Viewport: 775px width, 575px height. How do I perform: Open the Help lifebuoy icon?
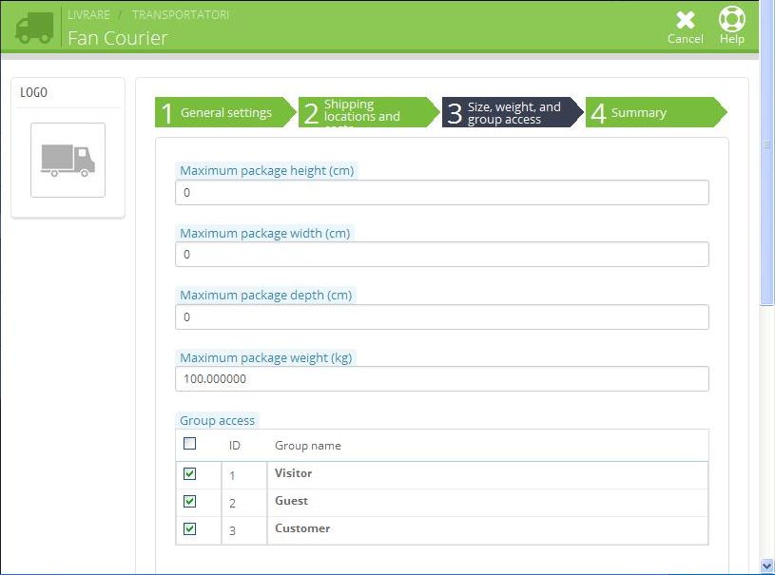point(731,19)
